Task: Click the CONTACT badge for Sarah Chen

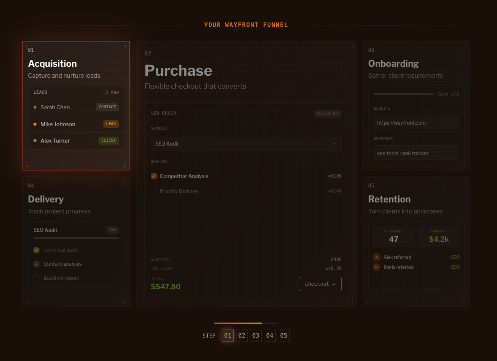Action: click(107, 107)
